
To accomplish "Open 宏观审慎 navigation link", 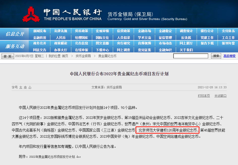I will [103, 31].
